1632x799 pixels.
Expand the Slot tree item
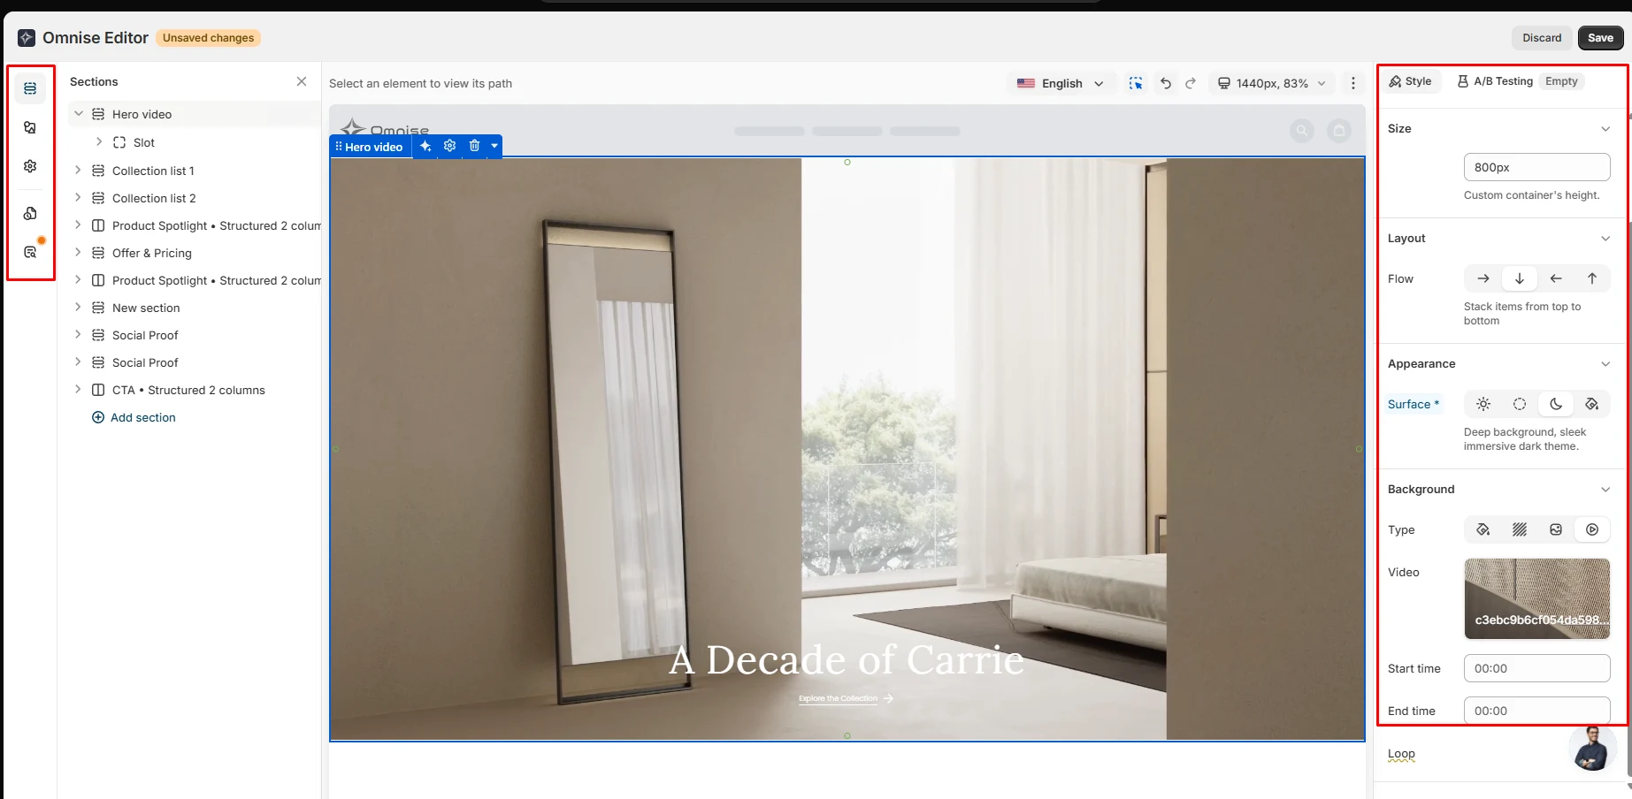(x=99, y=141)
